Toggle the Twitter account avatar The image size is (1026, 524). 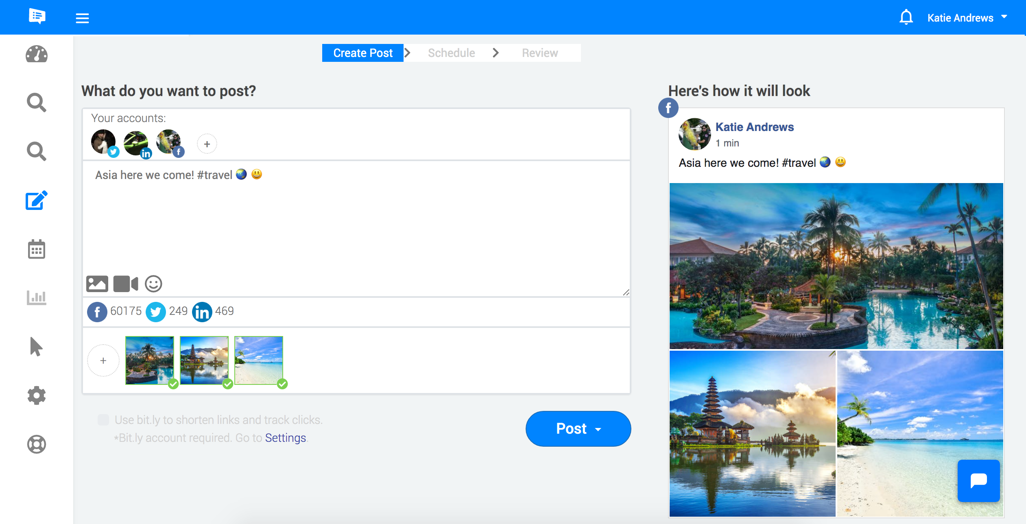click(x=104, y=142)
